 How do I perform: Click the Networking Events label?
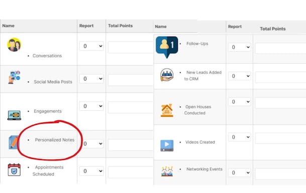[205, 169]
